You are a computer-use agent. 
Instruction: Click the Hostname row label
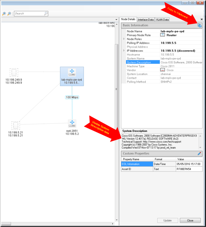(x=133, y=55)
